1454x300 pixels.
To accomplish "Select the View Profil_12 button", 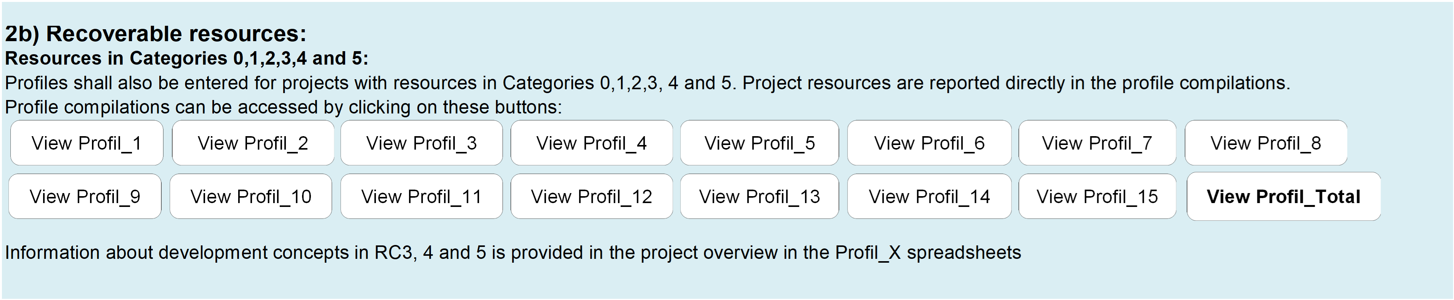I will [591, 196].
